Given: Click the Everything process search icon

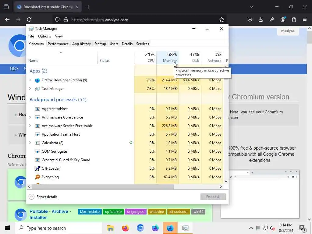Looking at the screenshot, I should pos(37,177).
